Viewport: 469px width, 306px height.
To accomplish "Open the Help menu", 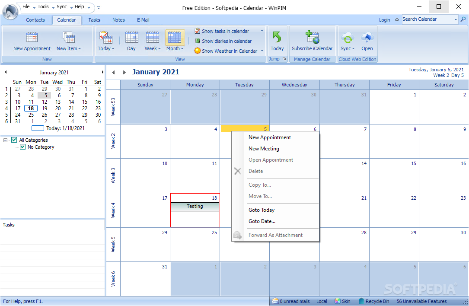I will click(79, 6).
